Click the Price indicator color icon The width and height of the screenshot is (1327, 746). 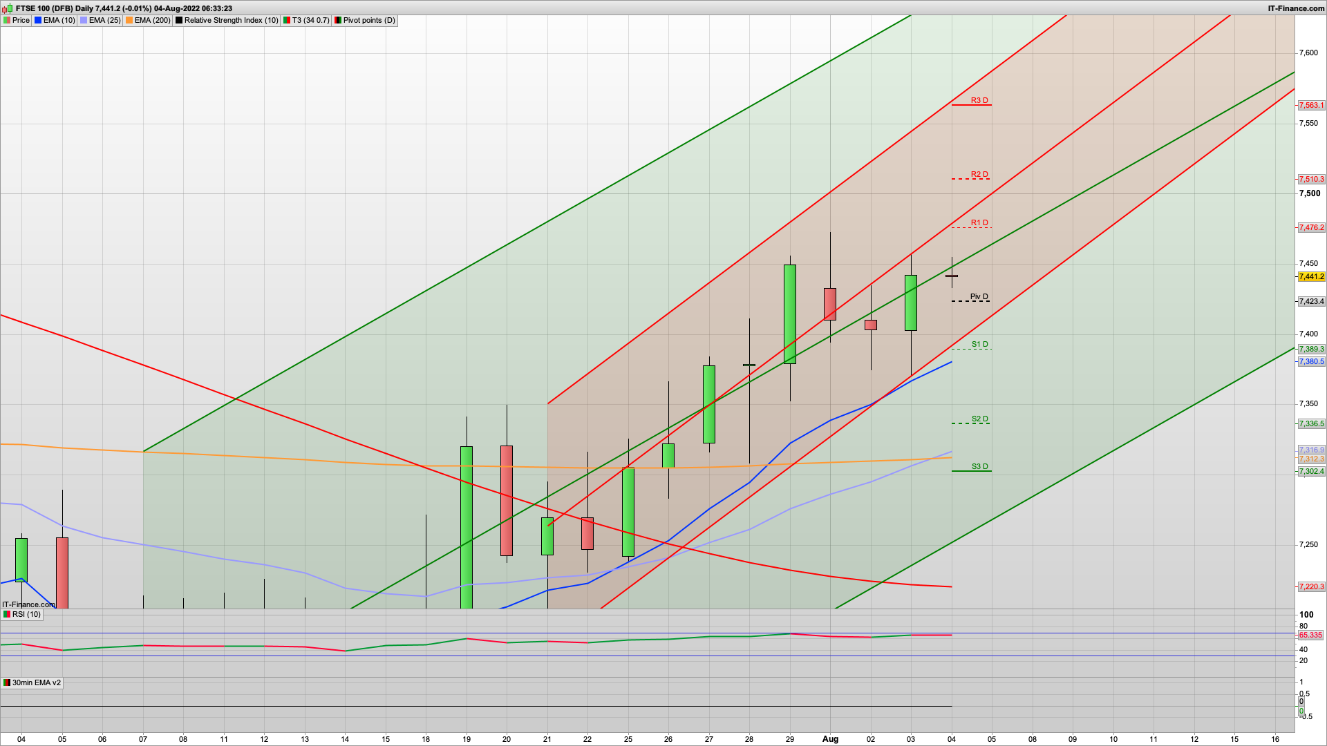click(x=7, y=20)
